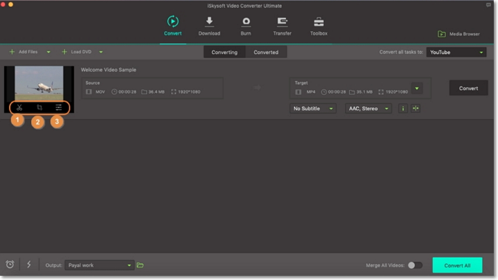Click the alarm clock scheduler icon
498x280 pixels.
10,265
